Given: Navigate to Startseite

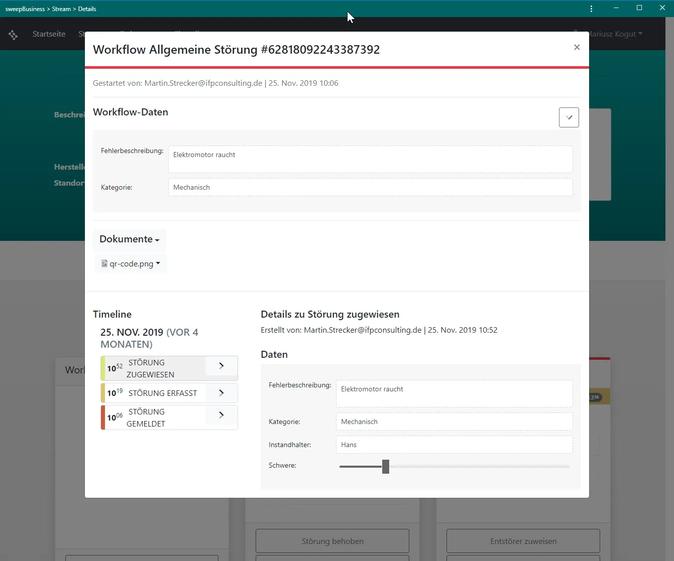Looking at the screenshot, I should pyautogui.click(x=49, y=34).
